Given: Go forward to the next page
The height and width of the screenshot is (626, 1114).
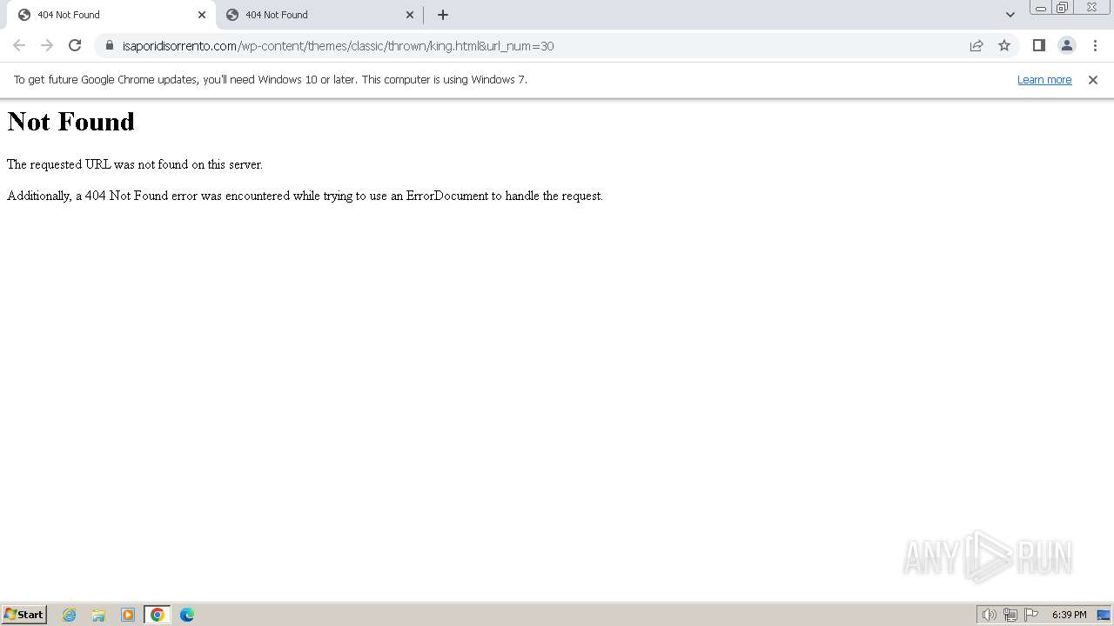Looking at the screenshot, I should pyautogui.click(x=47, y=45).
